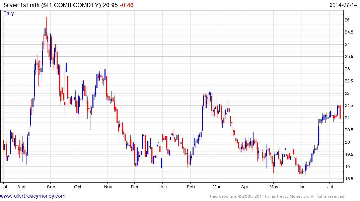Click the Sep month axis label
The height and width of the screenshot is (201, 360).
[x=51, y=187]
